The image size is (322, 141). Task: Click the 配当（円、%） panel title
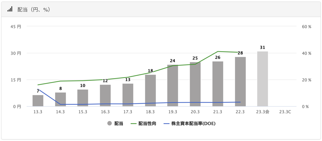pyautogui.click(x=34, y=9)
